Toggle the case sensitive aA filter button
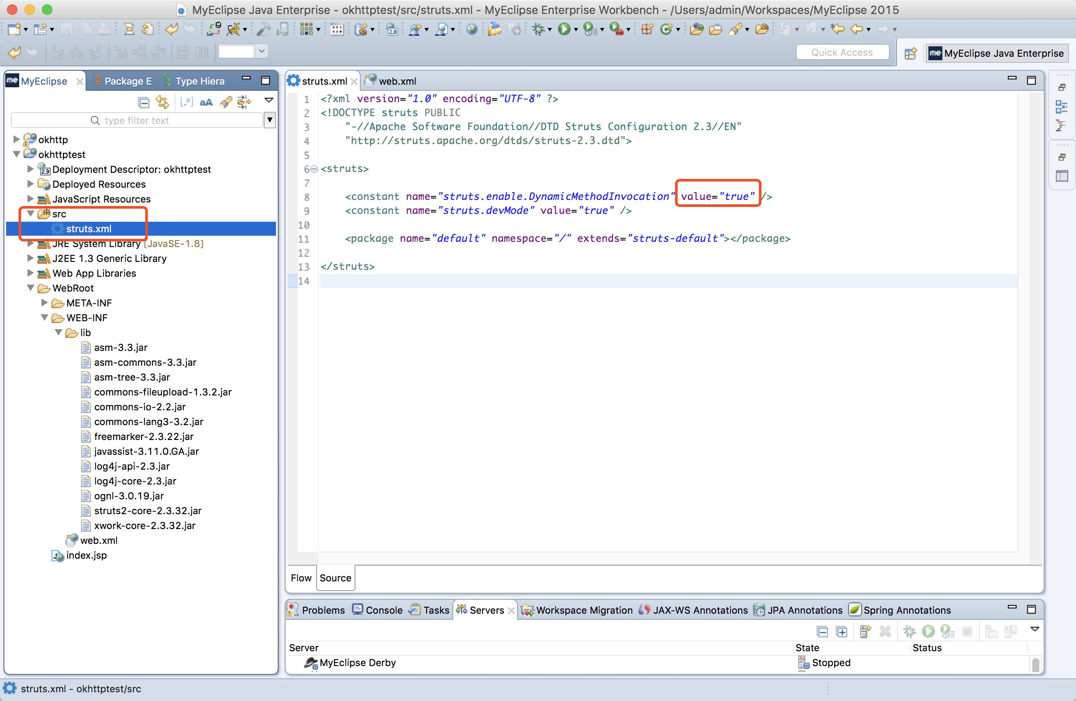Viewport: 1076px width, 701px height. pyautogui.click(x=206, y=102)
